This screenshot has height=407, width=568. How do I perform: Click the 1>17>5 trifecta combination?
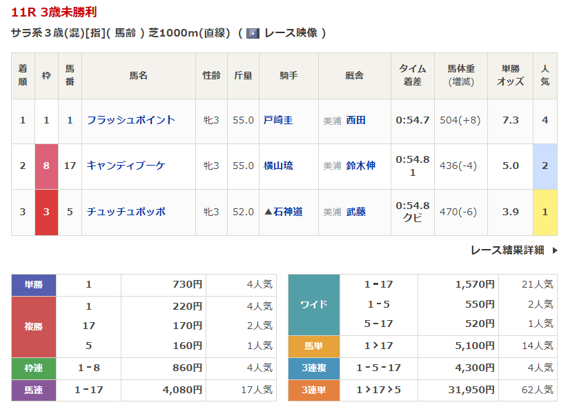point(378,390)
